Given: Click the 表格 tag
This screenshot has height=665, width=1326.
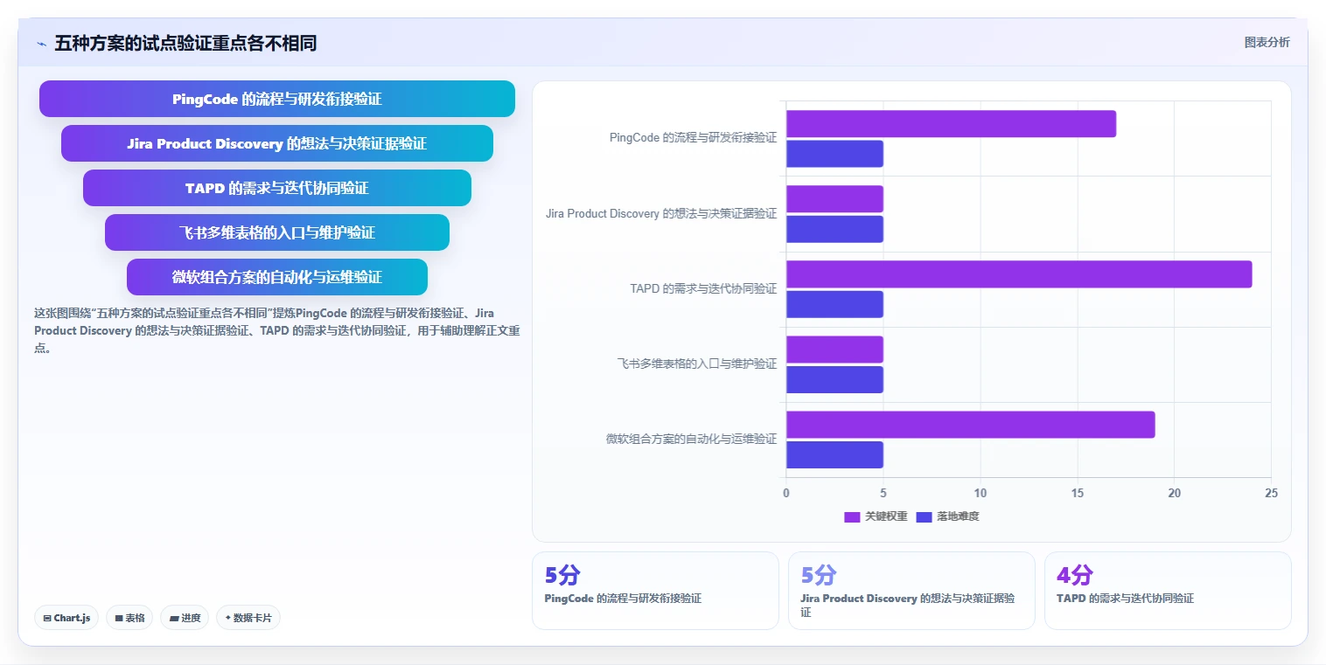Looking at the screenshot, I should (129, 618).
